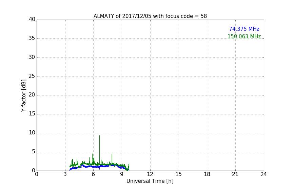
Task: Click the y-axis tick label '30'
Action: [32, 57]
